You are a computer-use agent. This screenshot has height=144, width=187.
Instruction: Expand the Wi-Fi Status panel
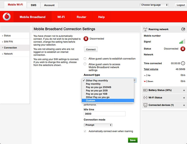pos(184,98)
